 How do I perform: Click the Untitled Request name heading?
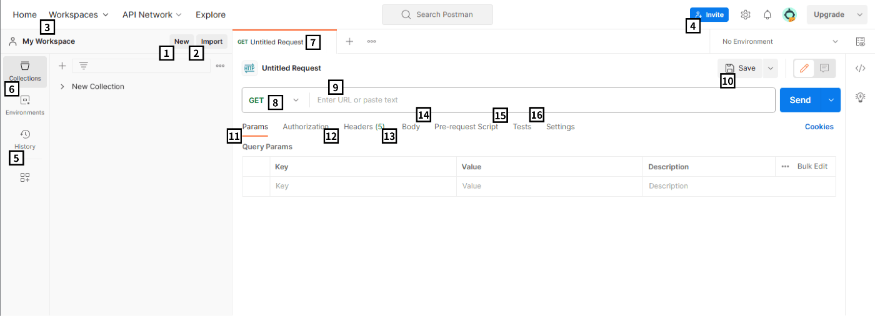click(291, 68)
